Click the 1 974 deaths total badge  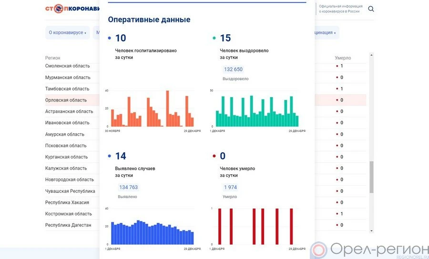[230, 188]
